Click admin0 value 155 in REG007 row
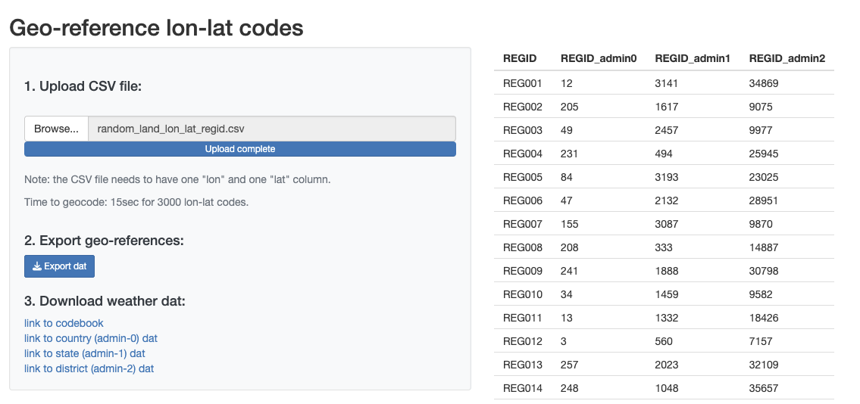This screenshot has width=860, height=404. tap(569, 224)
